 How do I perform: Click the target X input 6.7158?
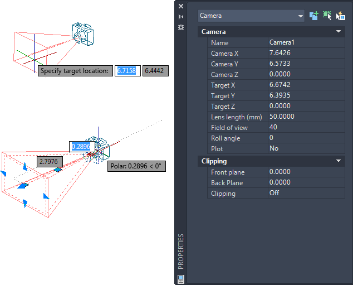tap(128, 71)
